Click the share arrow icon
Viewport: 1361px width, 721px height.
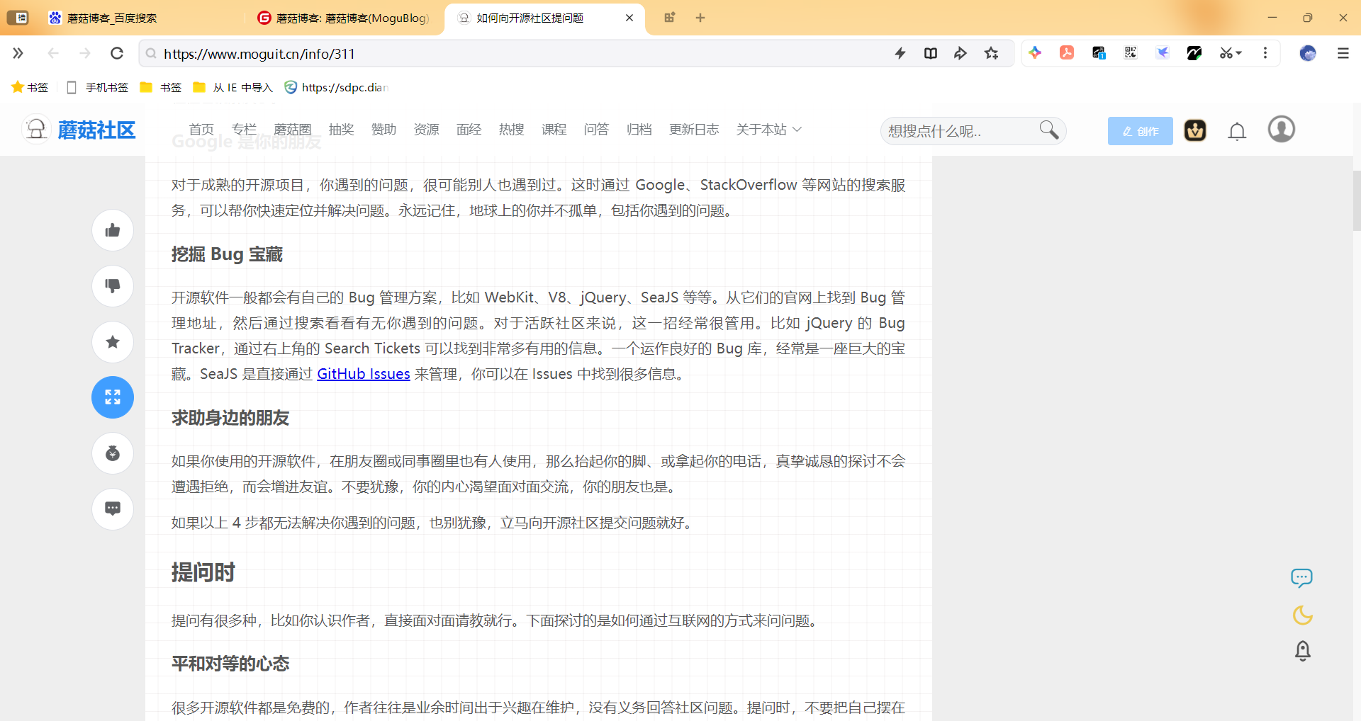(960, 53)
